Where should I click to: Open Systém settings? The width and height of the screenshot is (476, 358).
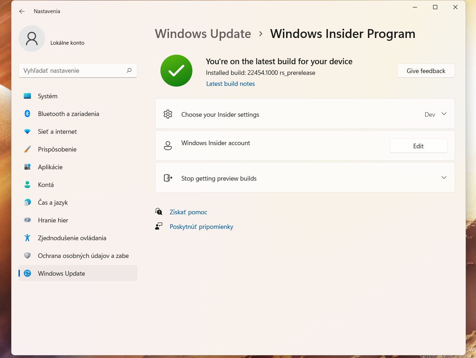[78, 96]
